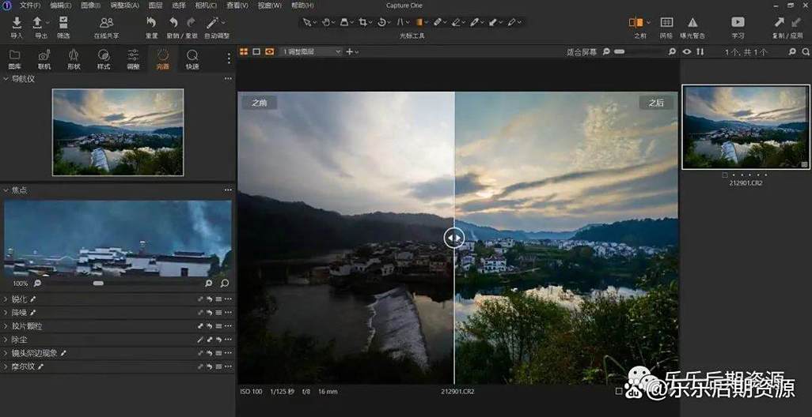Image resolution: width=812 pixels, height=417 pixels.
Task: Reset the 锐化 sharpening tool
Action: pos(209,299)
